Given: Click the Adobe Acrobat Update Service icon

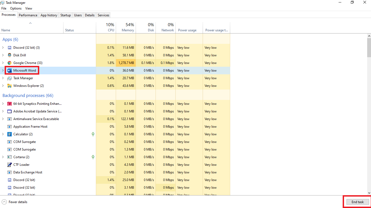Looking at the screenshot, I should [10, 111].
